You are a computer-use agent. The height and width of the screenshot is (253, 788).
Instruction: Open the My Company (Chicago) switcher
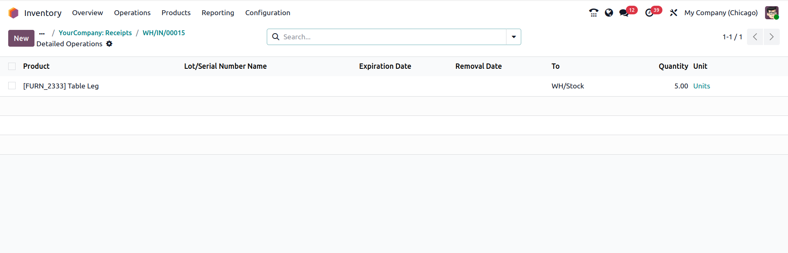(x=721, y=13)
